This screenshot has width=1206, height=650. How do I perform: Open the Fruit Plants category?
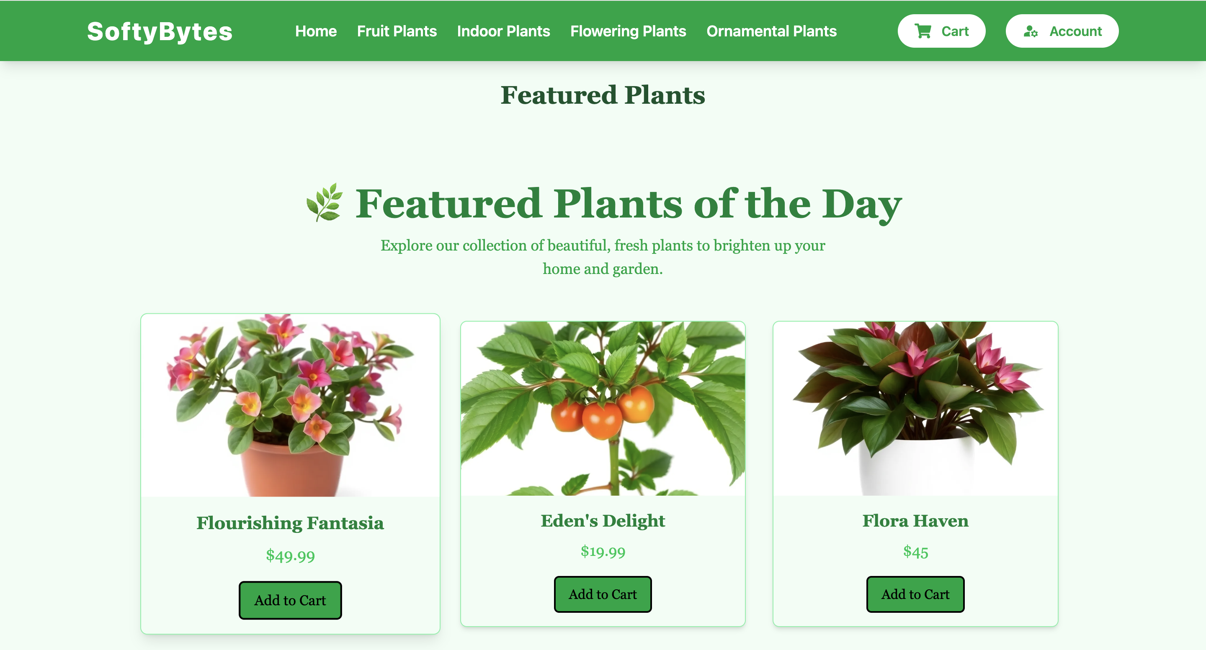point(397,31)
